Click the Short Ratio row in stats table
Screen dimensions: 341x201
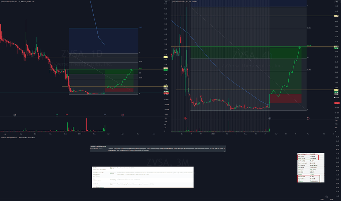[311, 161]
